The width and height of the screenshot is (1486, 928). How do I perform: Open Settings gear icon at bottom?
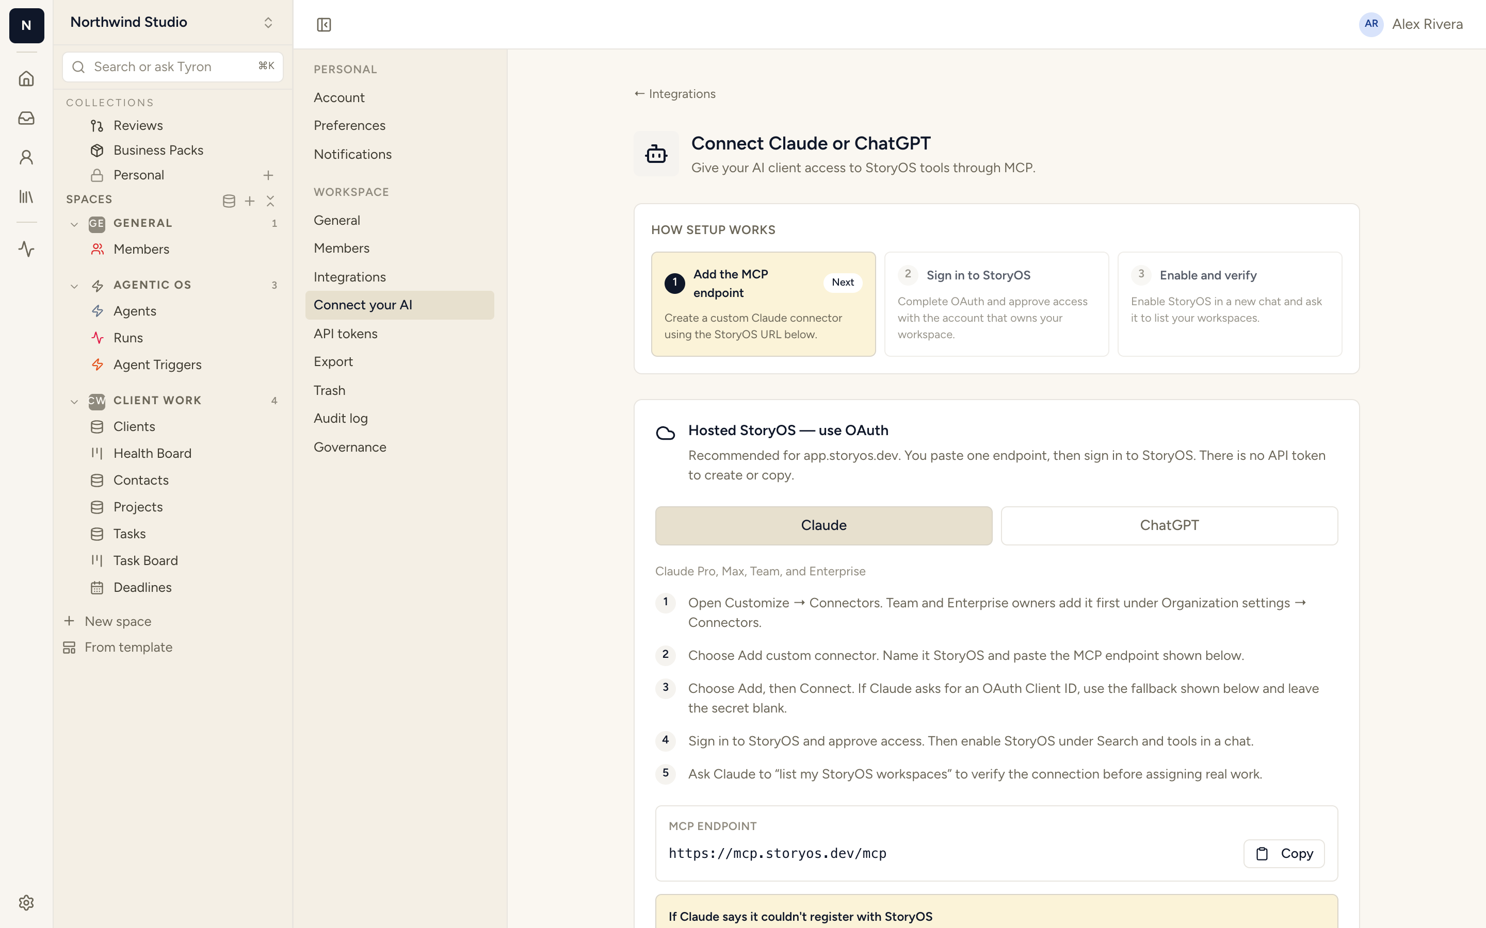tap(26, 902)
